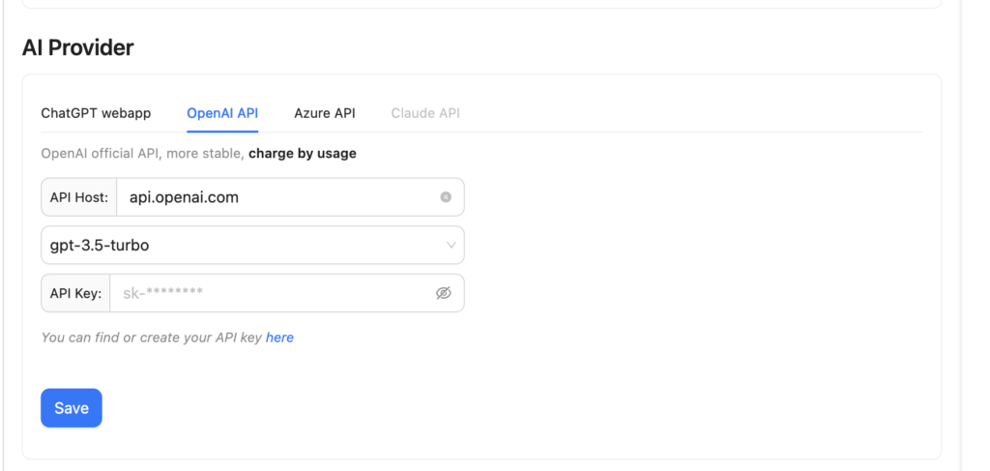Click the bold 'charge by usage' text
This screenshot has width=990, height=471.
[x=303, y=153]
